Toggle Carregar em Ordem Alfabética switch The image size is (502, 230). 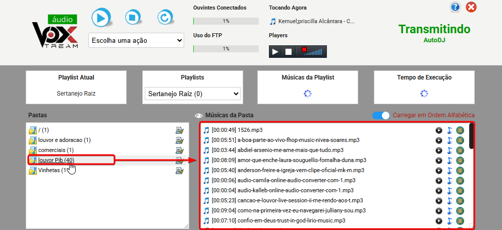pyautogui.click(x=381, y=115)
